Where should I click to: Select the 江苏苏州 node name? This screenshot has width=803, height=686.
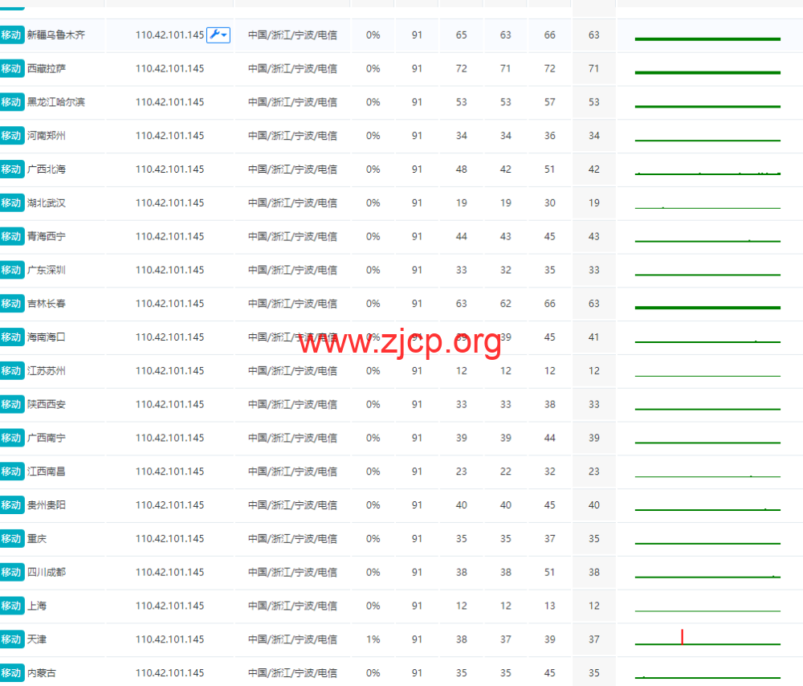(47, 370)
